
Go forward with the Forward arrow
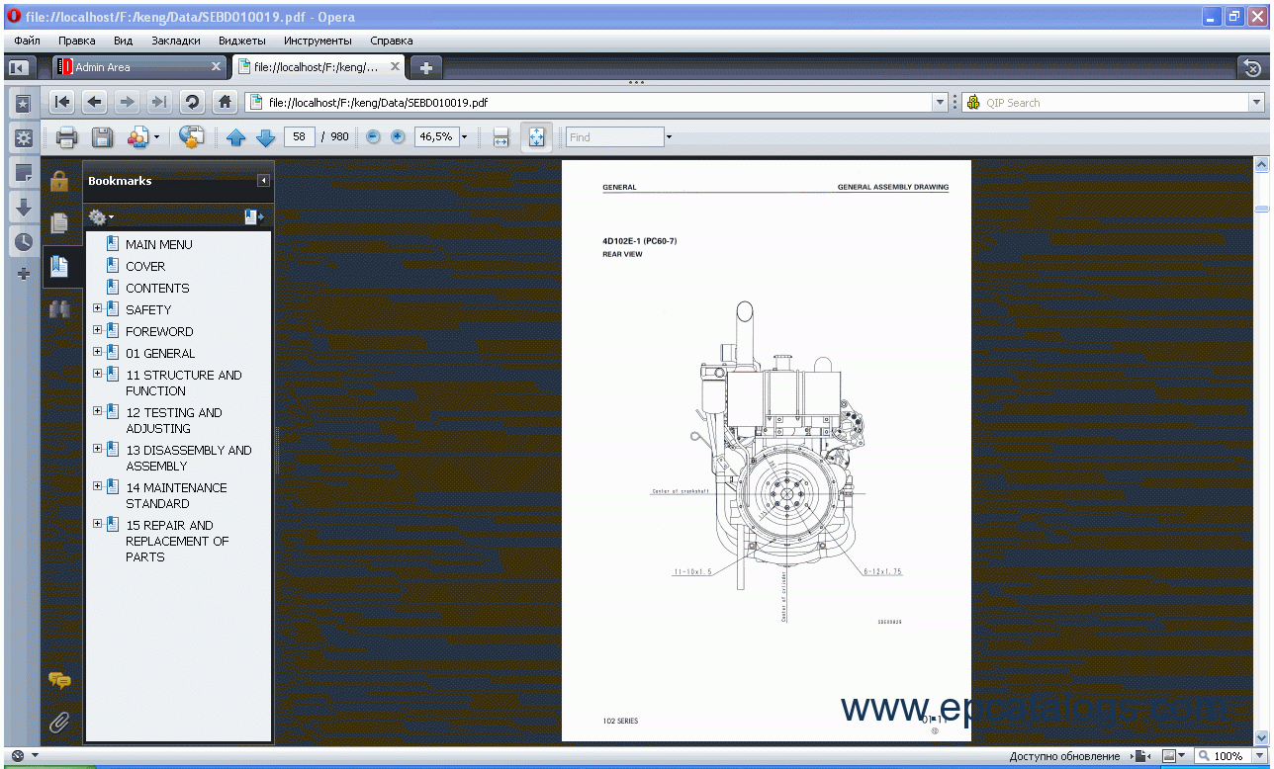[127, 102]
